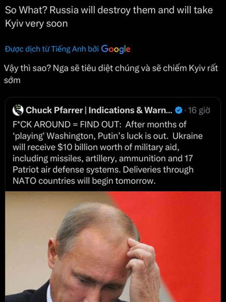This screenshot has width=226, height=302.
Task: Tap the blue verified badge
Action: click(179, 110)
